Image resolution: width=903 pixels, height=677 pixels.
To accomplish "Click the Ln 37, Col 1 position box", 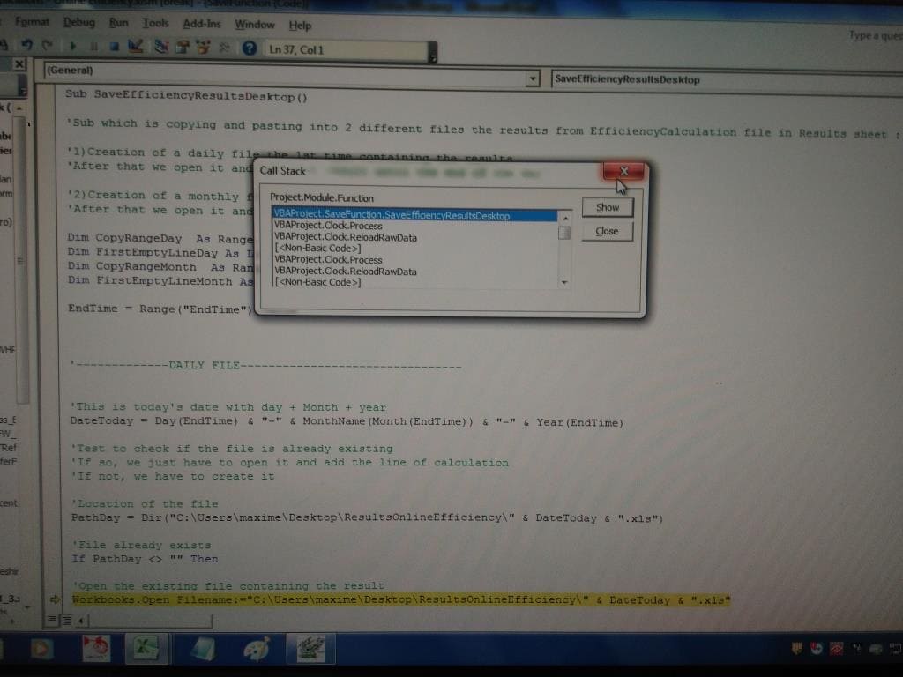I will pyautogui.click(x=347, y=50).
